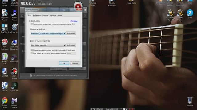Click Настройки button for the additional device
This screenshot has width=197, height=110.
click(71, 46)
